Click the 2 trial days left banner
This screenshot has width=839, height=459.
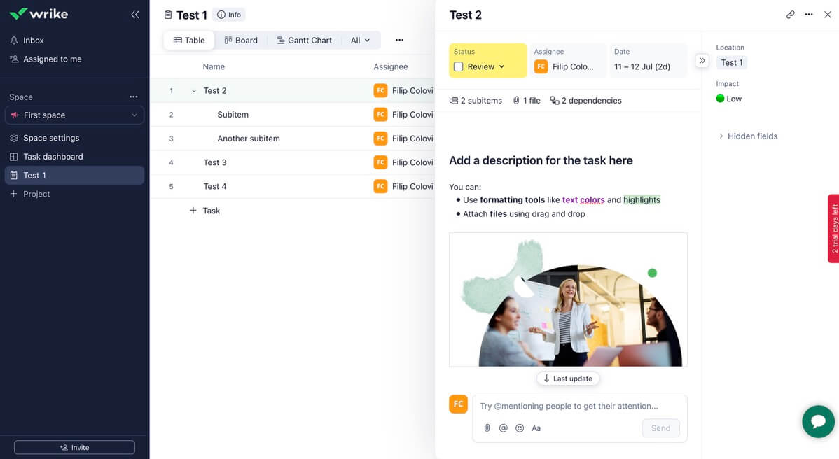point(833,228)
